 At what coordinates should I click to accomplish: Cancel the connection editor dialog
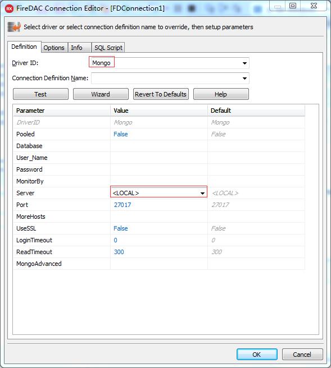[x=302, y=355]
